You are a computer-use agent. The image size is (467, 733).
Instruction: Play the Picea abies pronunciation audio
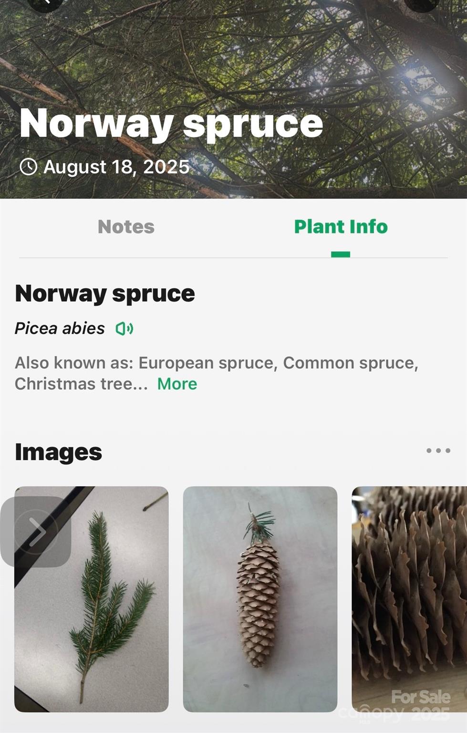[125, 329]
